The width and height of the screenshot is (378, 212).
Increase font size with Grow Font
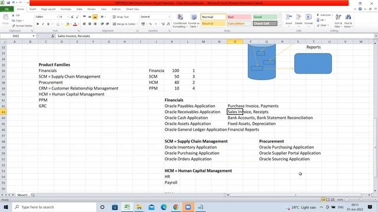click(x=72, y=17)
